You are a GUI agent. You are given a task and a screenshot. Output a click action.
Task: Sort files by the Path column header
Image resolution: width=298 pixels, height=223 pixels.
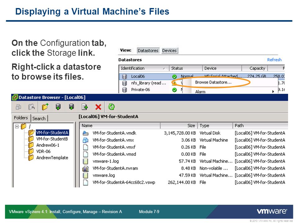(x=260, y=126)
